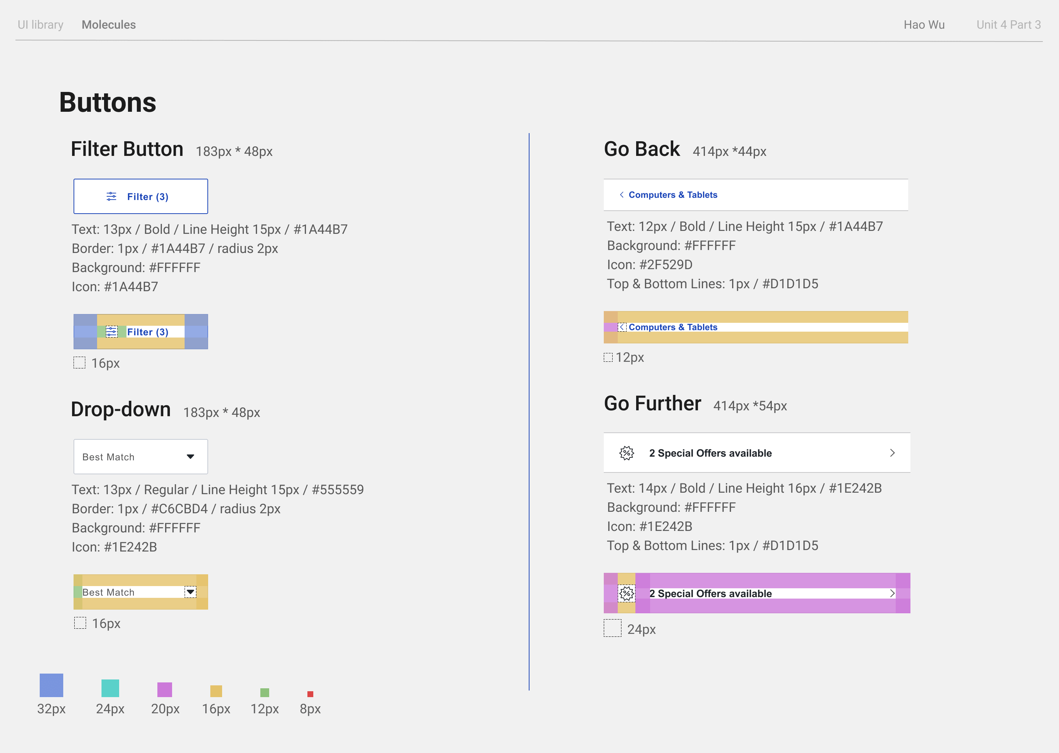Click the Best Match drop-down field text

(x=108, y=457)
